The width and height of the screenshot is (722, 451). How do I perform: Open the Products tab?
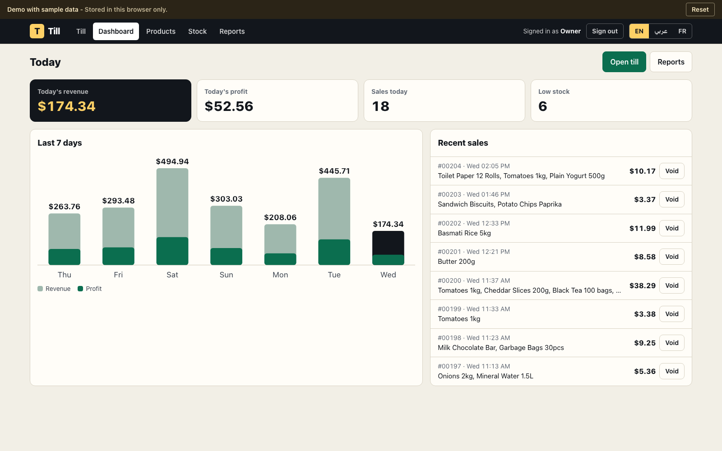coord(161,31)
